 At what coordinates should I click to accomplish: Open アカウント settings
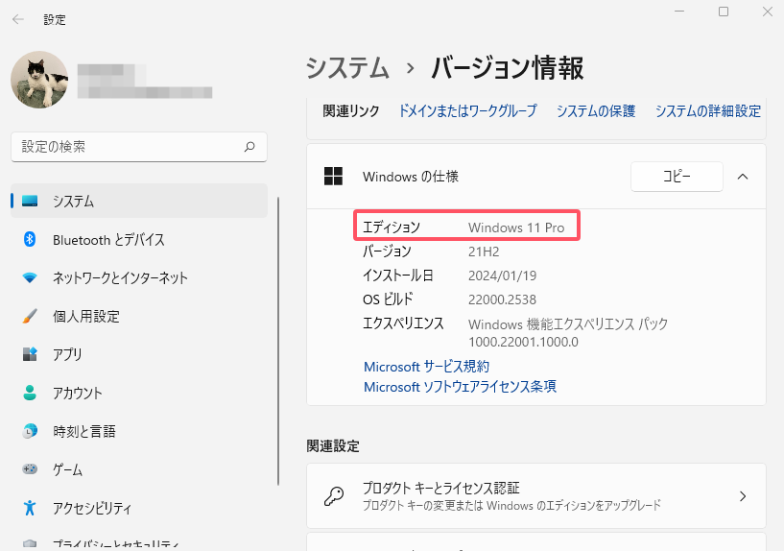pos(139,393)
